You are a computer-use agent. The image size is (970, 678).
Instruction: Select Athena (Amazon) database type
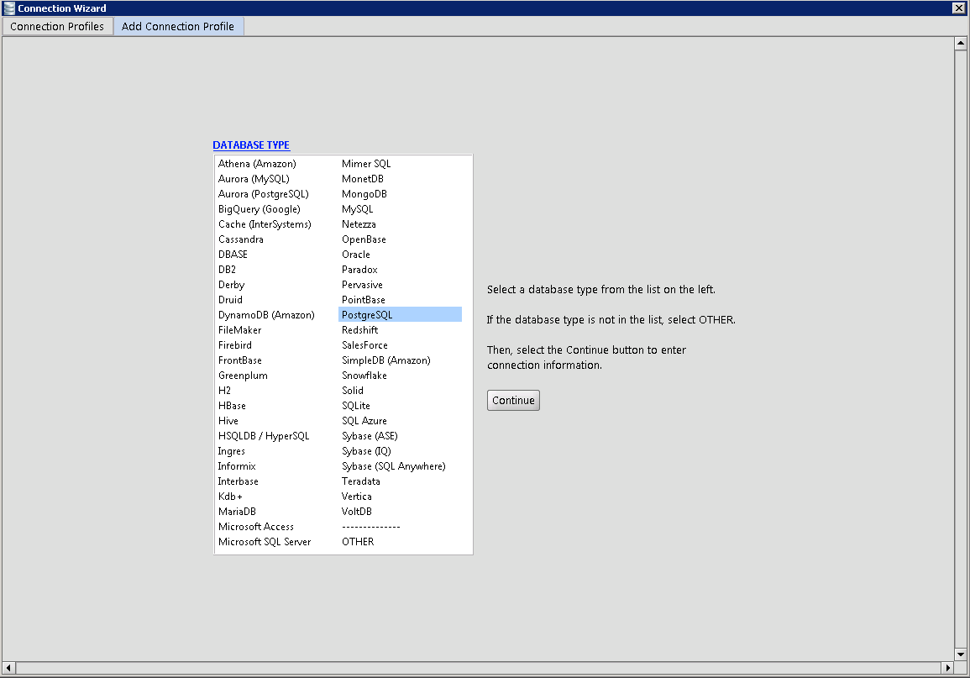(x=257, y=164)
